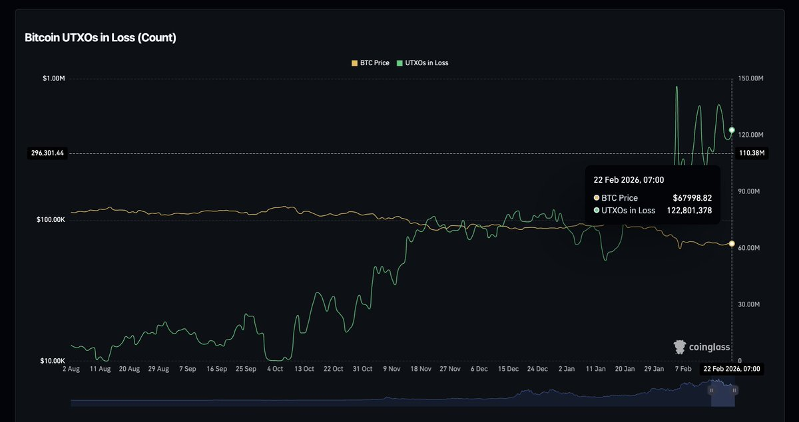Click the "$100.00K" left axis label
This screenshot has height=422, width=799.
tap(51, 220)
